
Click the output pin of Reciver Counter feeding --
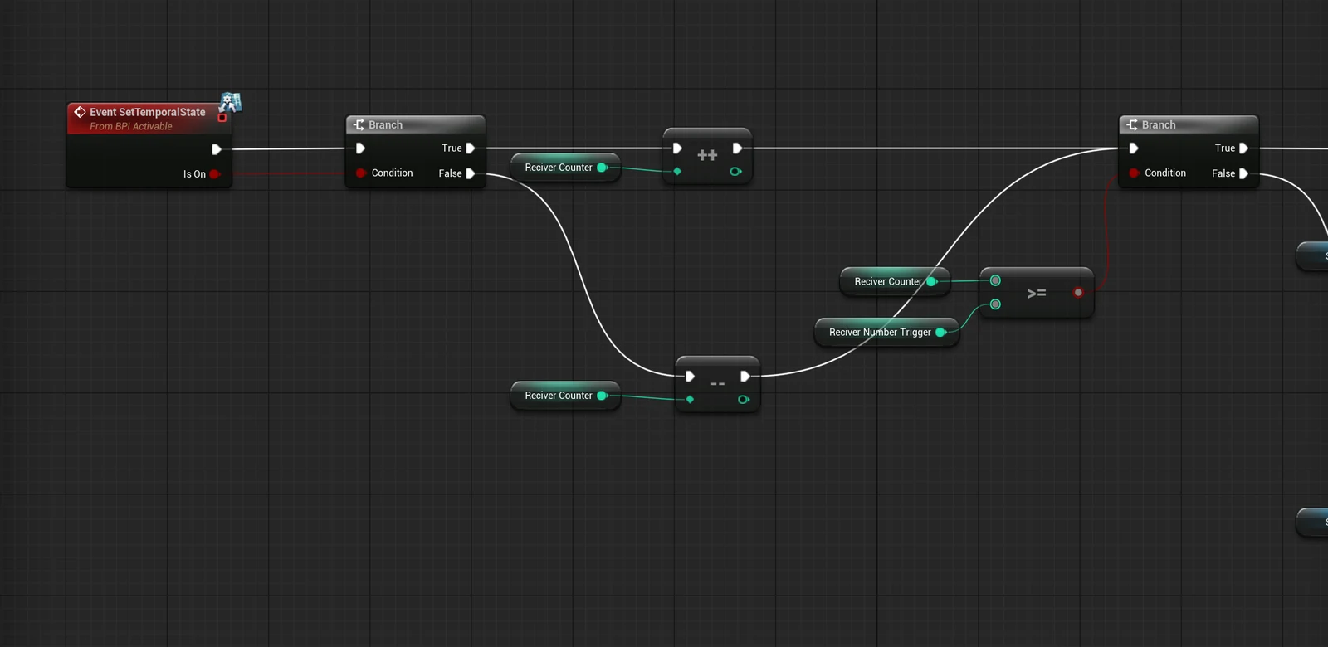(603, 396)
